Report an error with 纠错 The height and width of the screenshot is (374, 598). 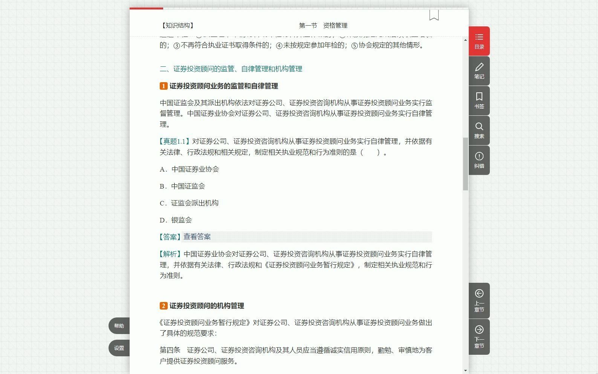point(479,160)
